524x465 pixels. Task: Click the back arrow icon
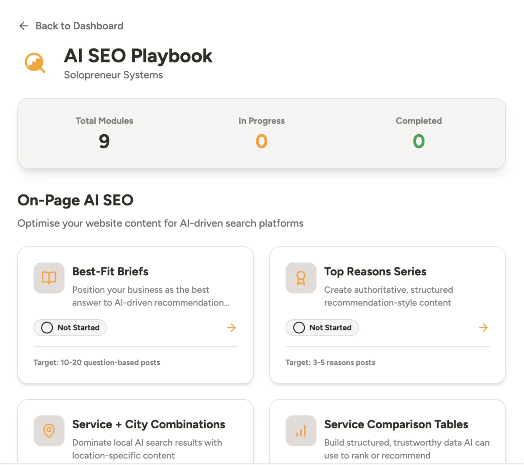(x=24, y=26)
